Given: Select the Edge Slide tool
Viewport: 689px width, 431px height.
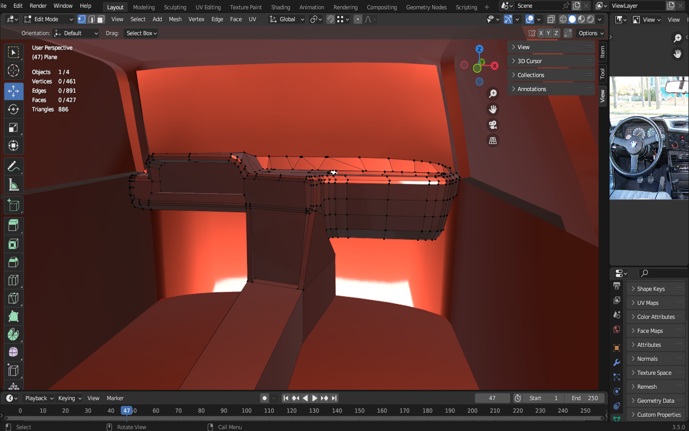Looking at the screenshot, I should (x=13, y=371).
